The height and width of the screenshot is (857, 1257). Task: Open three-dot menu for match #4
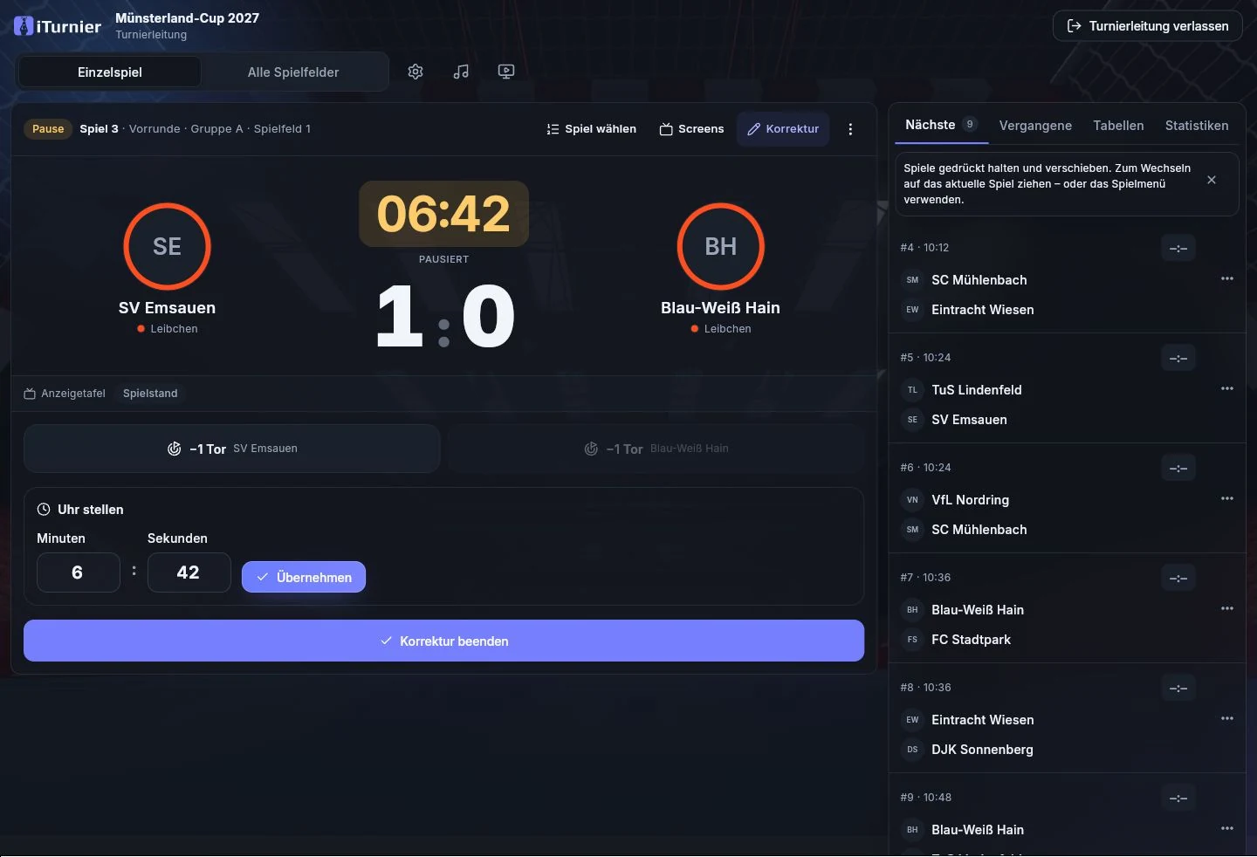click(1227, 278)
